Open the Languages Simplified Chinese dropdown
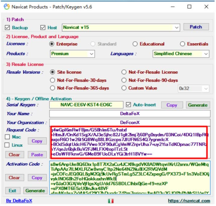This screenshot has width=216, height=206. [x=206, y=54]
